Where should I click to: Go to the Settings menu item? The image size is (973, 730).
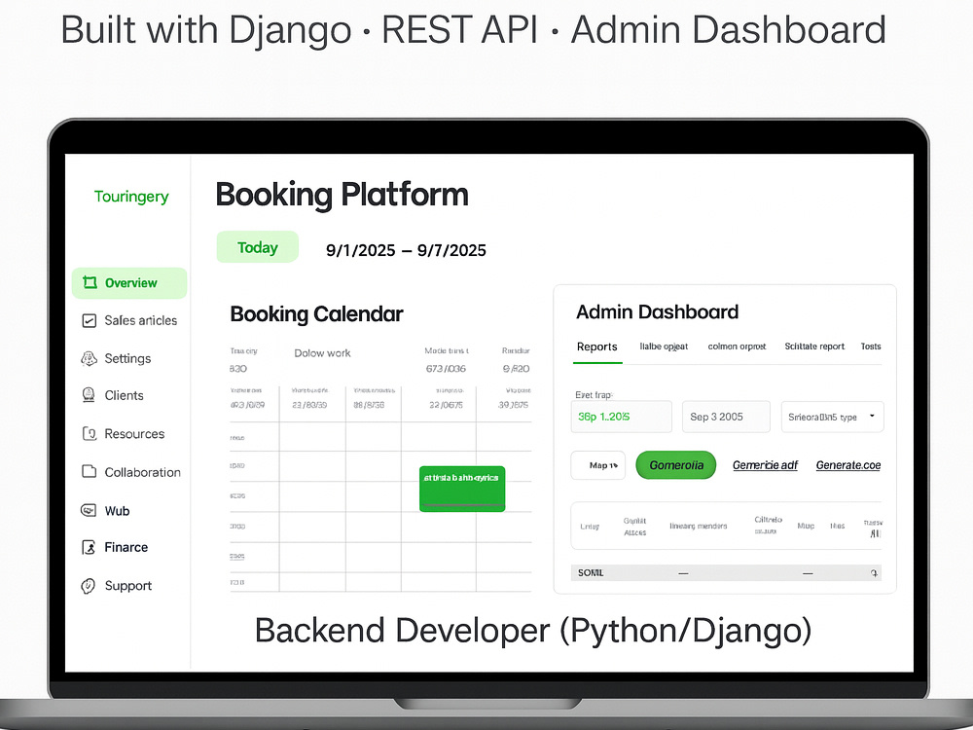(x=129, y=359)
